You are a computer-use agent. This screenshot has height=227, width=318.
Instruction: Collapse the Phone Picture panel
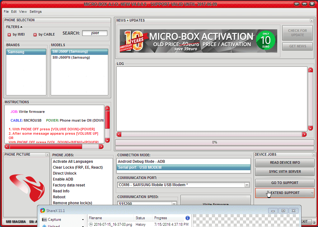pos(47,155)
